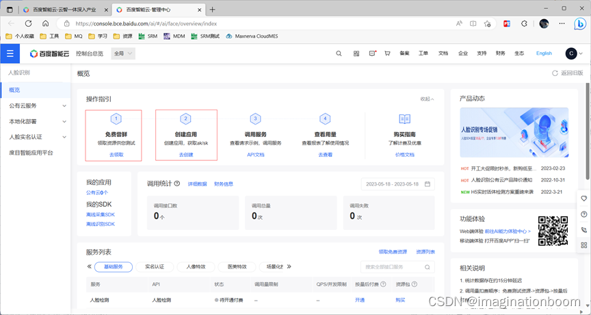This screenshot has height=315, width=591.
Task: Collapse the 操作指引 panel via 收起
Action: coord(427,99)
